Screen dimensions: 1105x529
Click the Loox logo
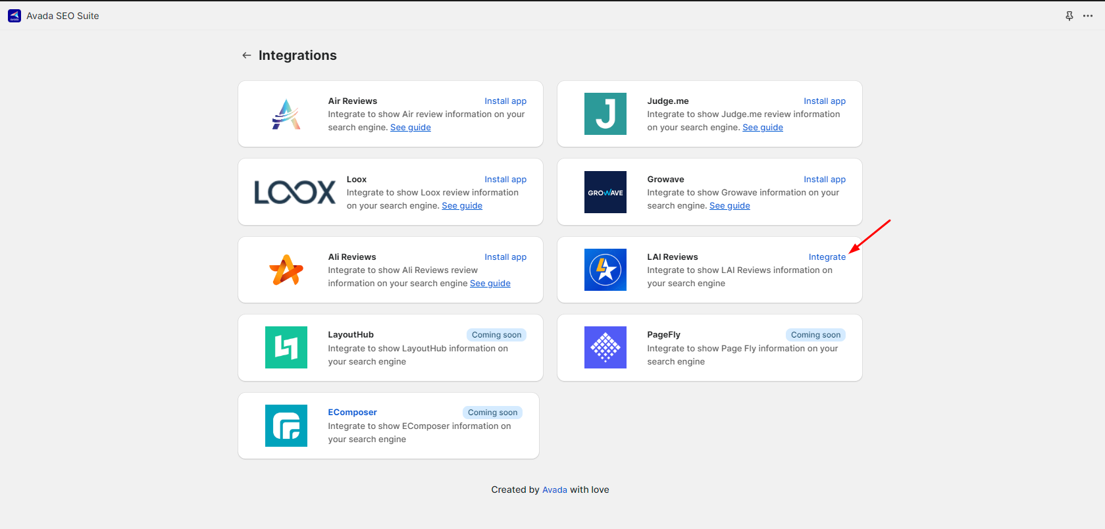tap(295, 192)
